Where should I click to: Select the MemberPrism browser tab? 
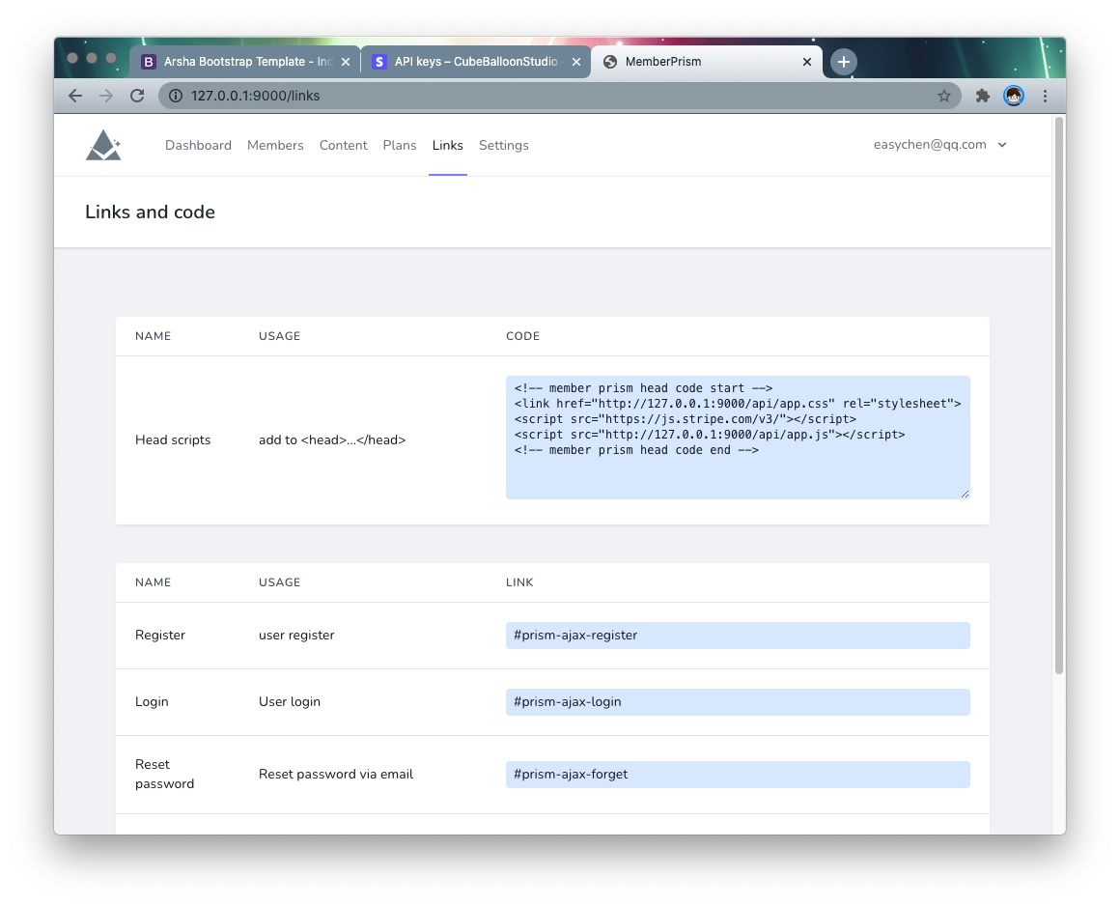click(706, 62)
